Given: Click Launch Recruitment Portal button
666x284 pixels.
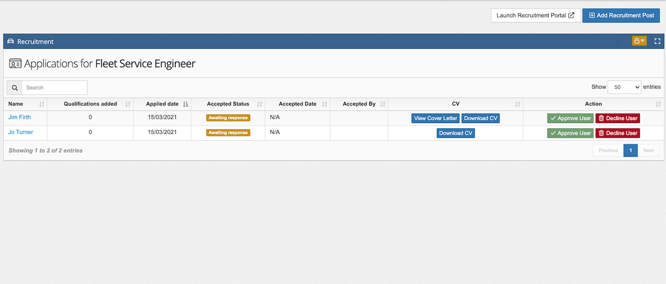Looking at the screenshot, I should pyautogui.click(x=536, y=16).
